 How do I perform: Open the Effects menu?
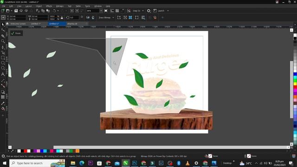pos(49,6)
